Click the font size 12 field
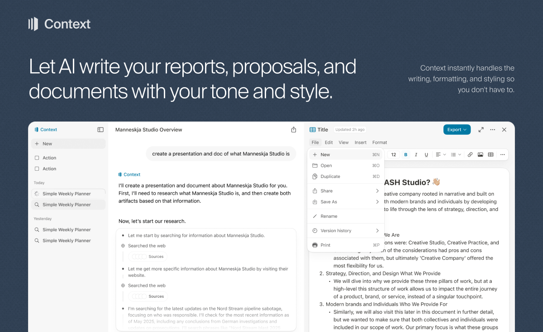The image size is (543, 332). (x=393, y=154)
